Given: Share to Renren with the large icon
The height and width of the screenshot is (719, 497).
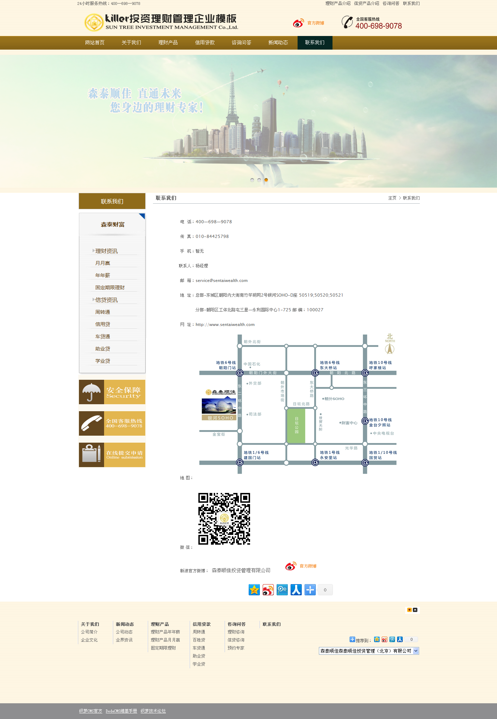Looking at the screenshot, I should click(x=296, y=590).
